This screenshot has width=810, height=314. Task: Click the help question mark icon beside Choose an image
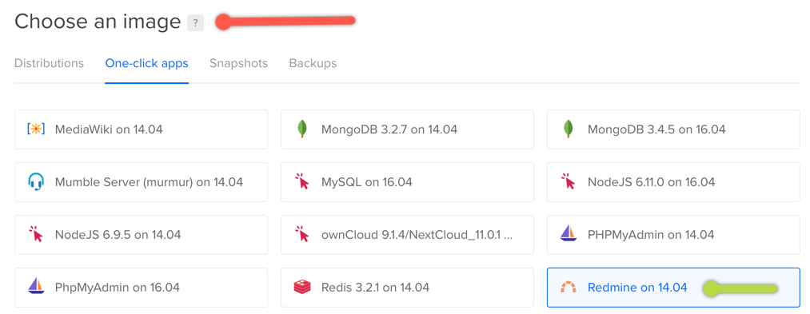pyautogui.click(x=195, y=23)
